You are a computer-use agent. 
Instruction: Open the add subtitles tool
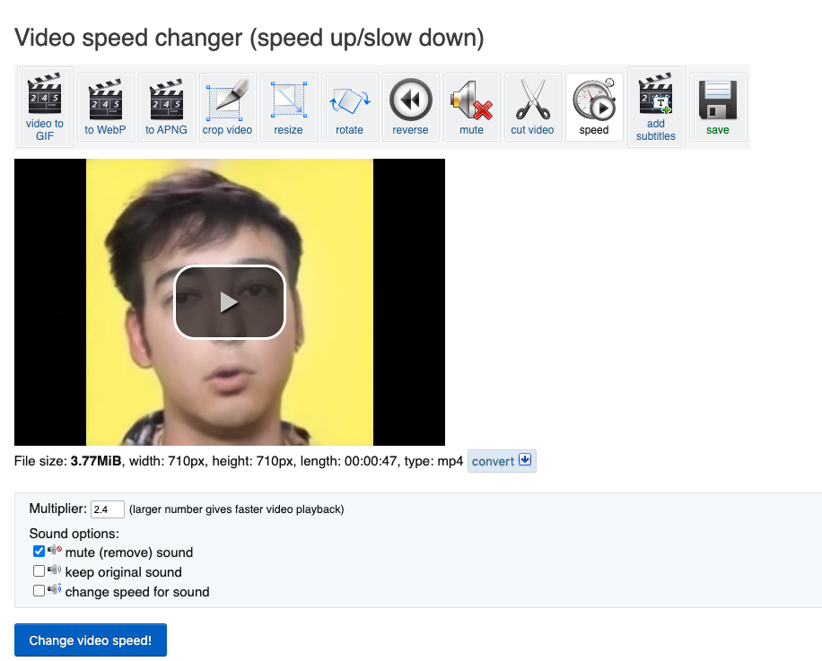656,107
